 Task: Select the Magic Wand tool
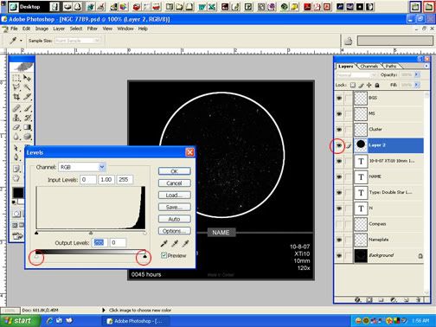click(27, 87)
